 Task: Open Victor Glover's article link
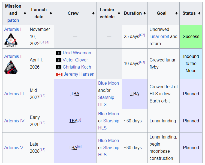[75, 60]
